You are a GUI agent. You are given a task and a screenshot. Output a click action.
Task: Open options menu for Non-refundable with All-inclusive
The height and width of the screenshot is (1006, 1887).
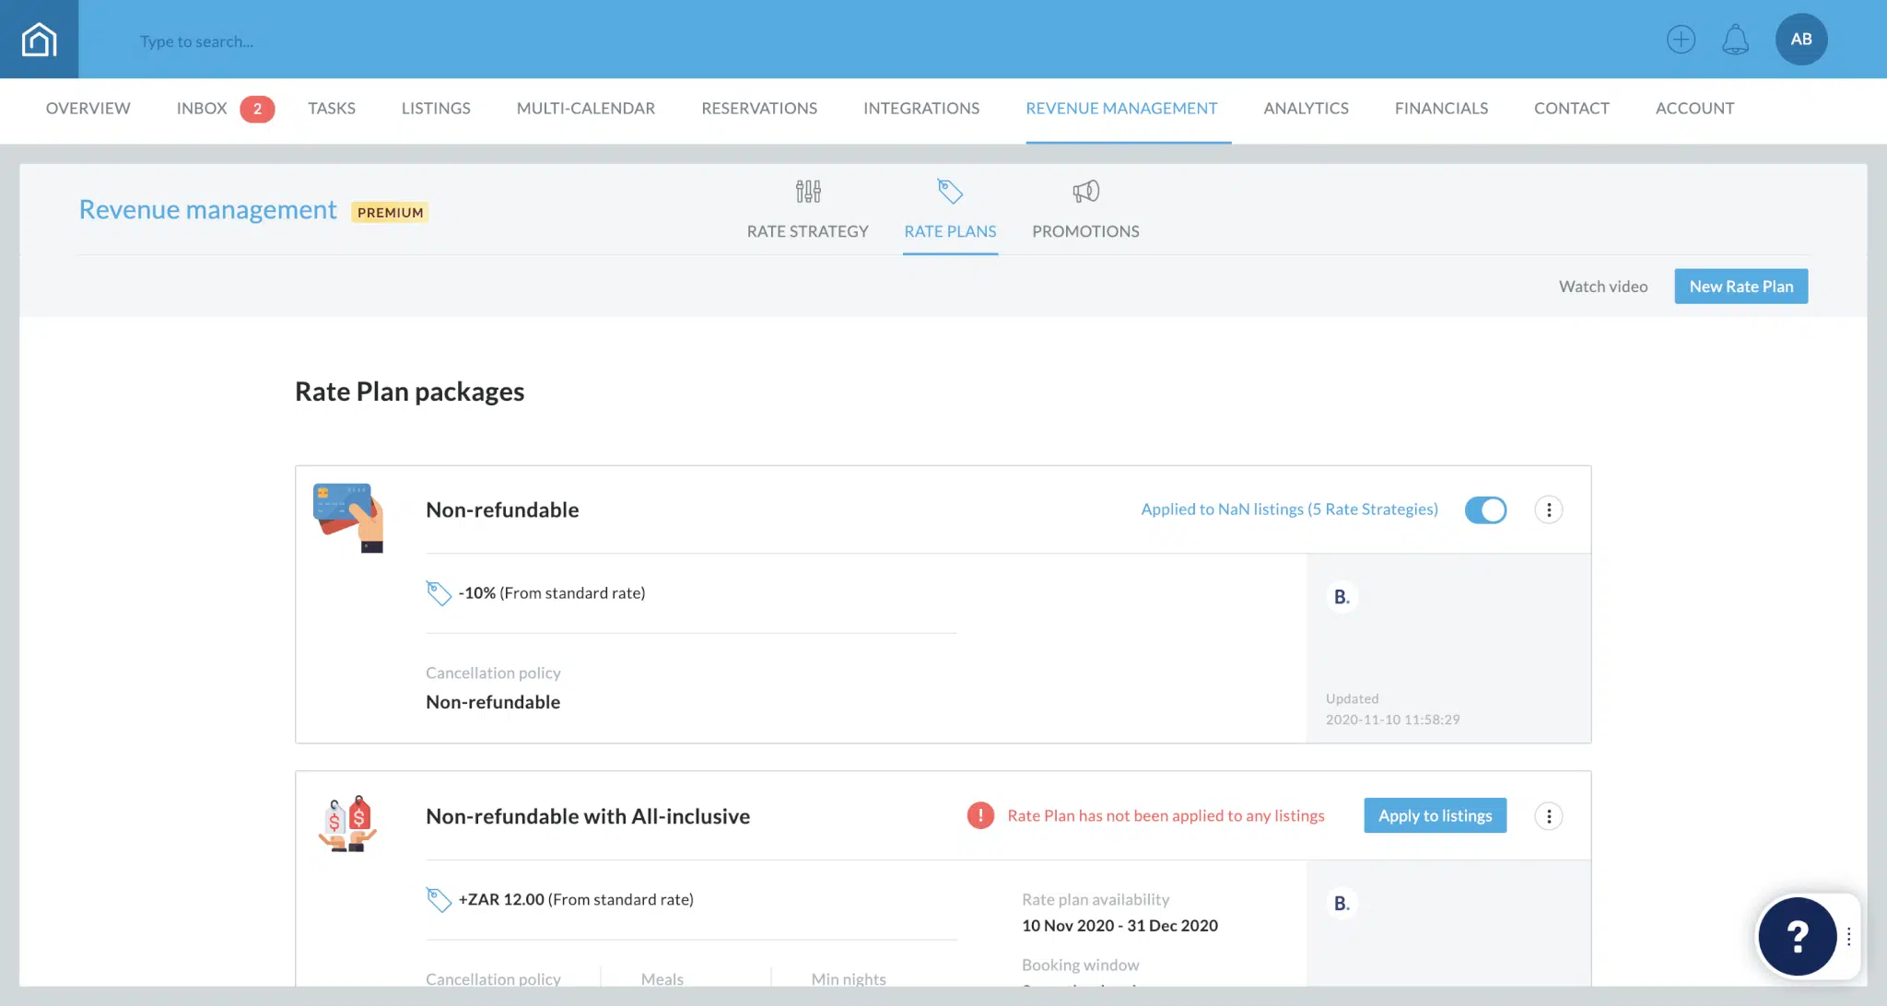pyautogui.click(x=1549, y=816)
